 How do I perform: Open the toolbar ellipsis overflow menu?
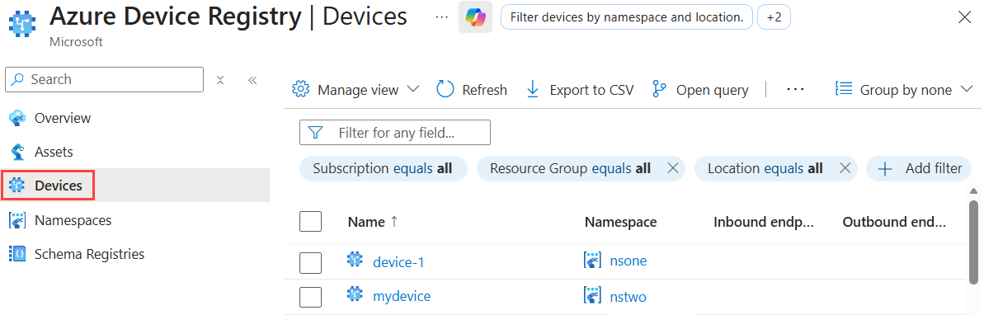coord(795,90)
